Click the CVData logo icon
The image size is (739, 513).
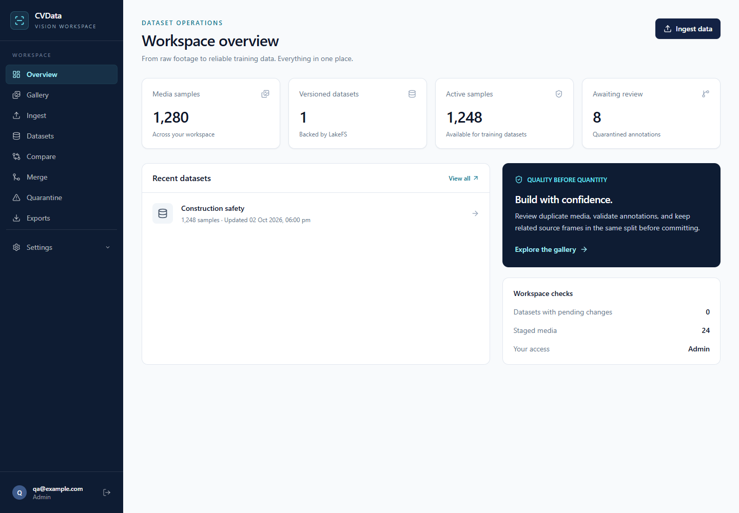click(20, 21)
